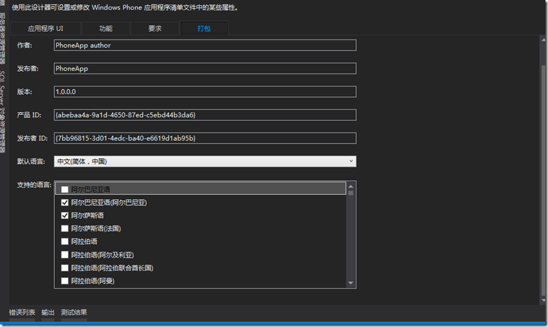Screen dimensions: 548x327
Task: Check the 阿尔巴尼亚语 checkbox
Action: 65,189
